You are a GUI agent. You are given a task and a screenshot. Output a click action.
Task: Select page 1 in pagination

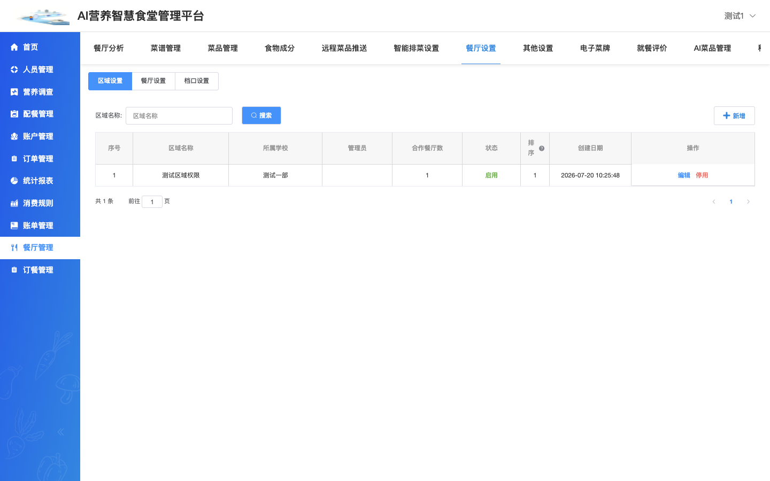(x=731, y=201)
